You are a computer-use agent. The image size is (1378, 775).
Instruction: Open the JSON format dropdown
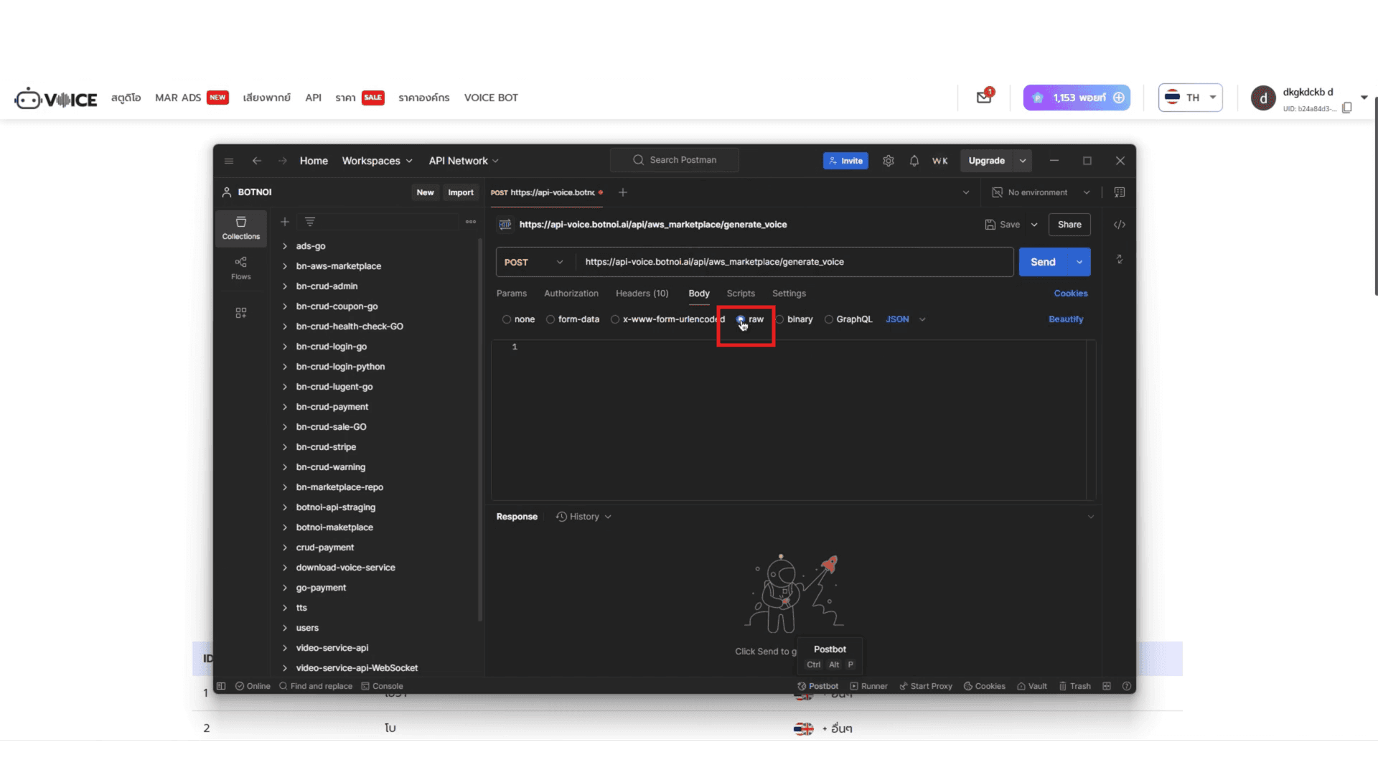point(905,319)
